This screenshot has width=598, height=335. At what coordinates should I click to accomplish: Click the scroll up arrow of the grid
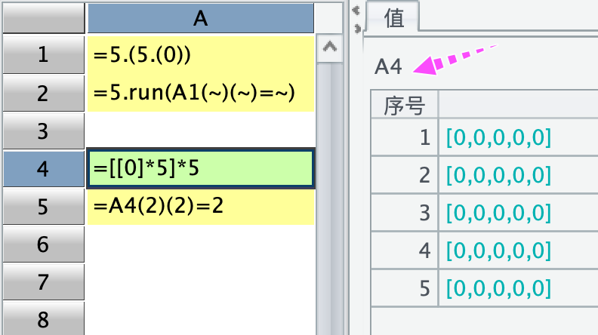coord(329,48)
